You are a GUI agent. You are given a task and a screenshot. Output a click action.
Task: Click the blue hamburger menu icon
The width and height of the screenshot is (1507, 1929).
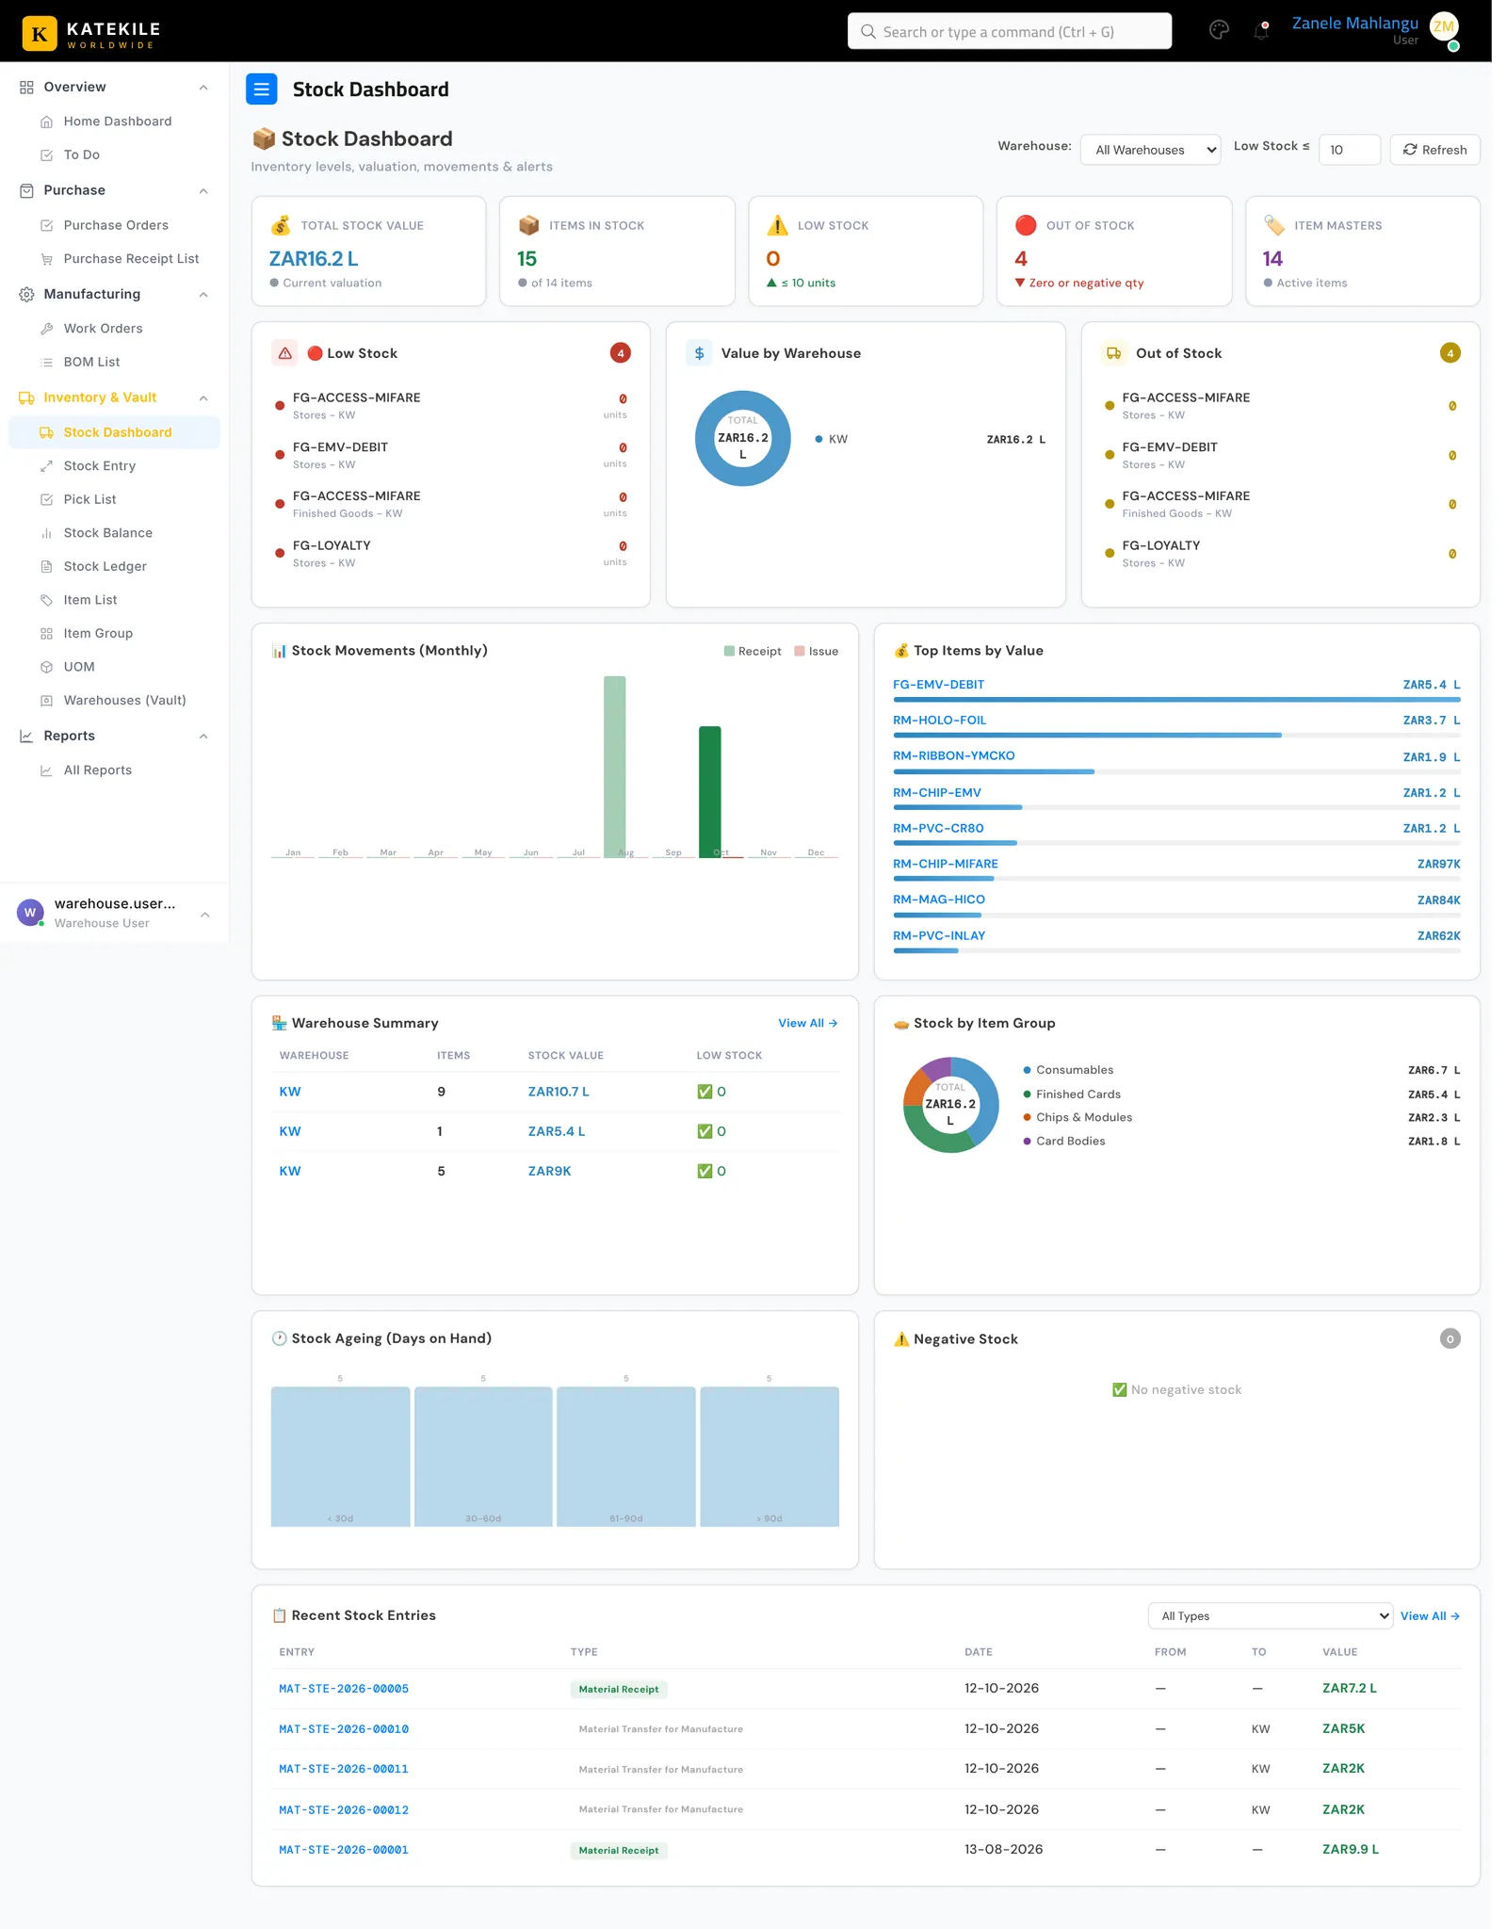[261, 89]
